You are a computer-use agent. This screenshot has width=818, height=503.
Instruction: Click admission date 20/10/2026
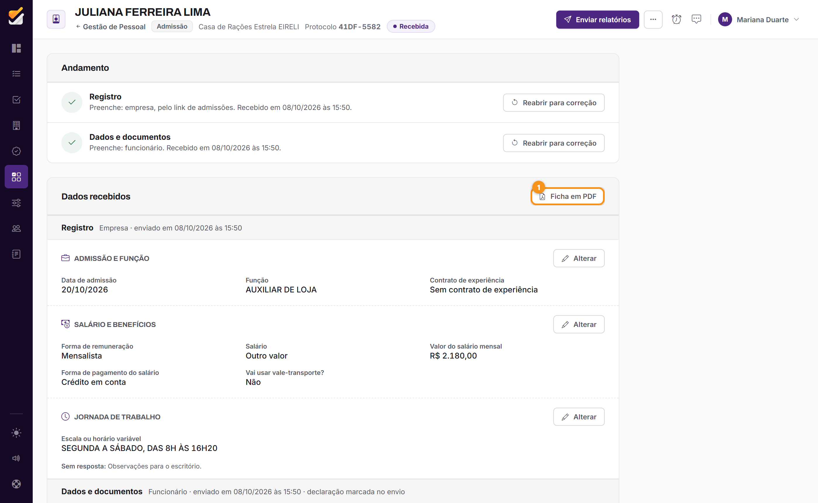84,290
